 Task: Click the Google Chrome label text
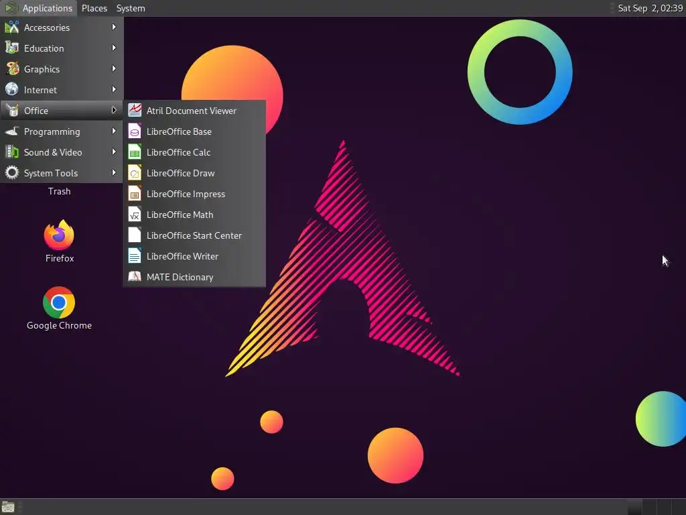[x=59, y=325]
